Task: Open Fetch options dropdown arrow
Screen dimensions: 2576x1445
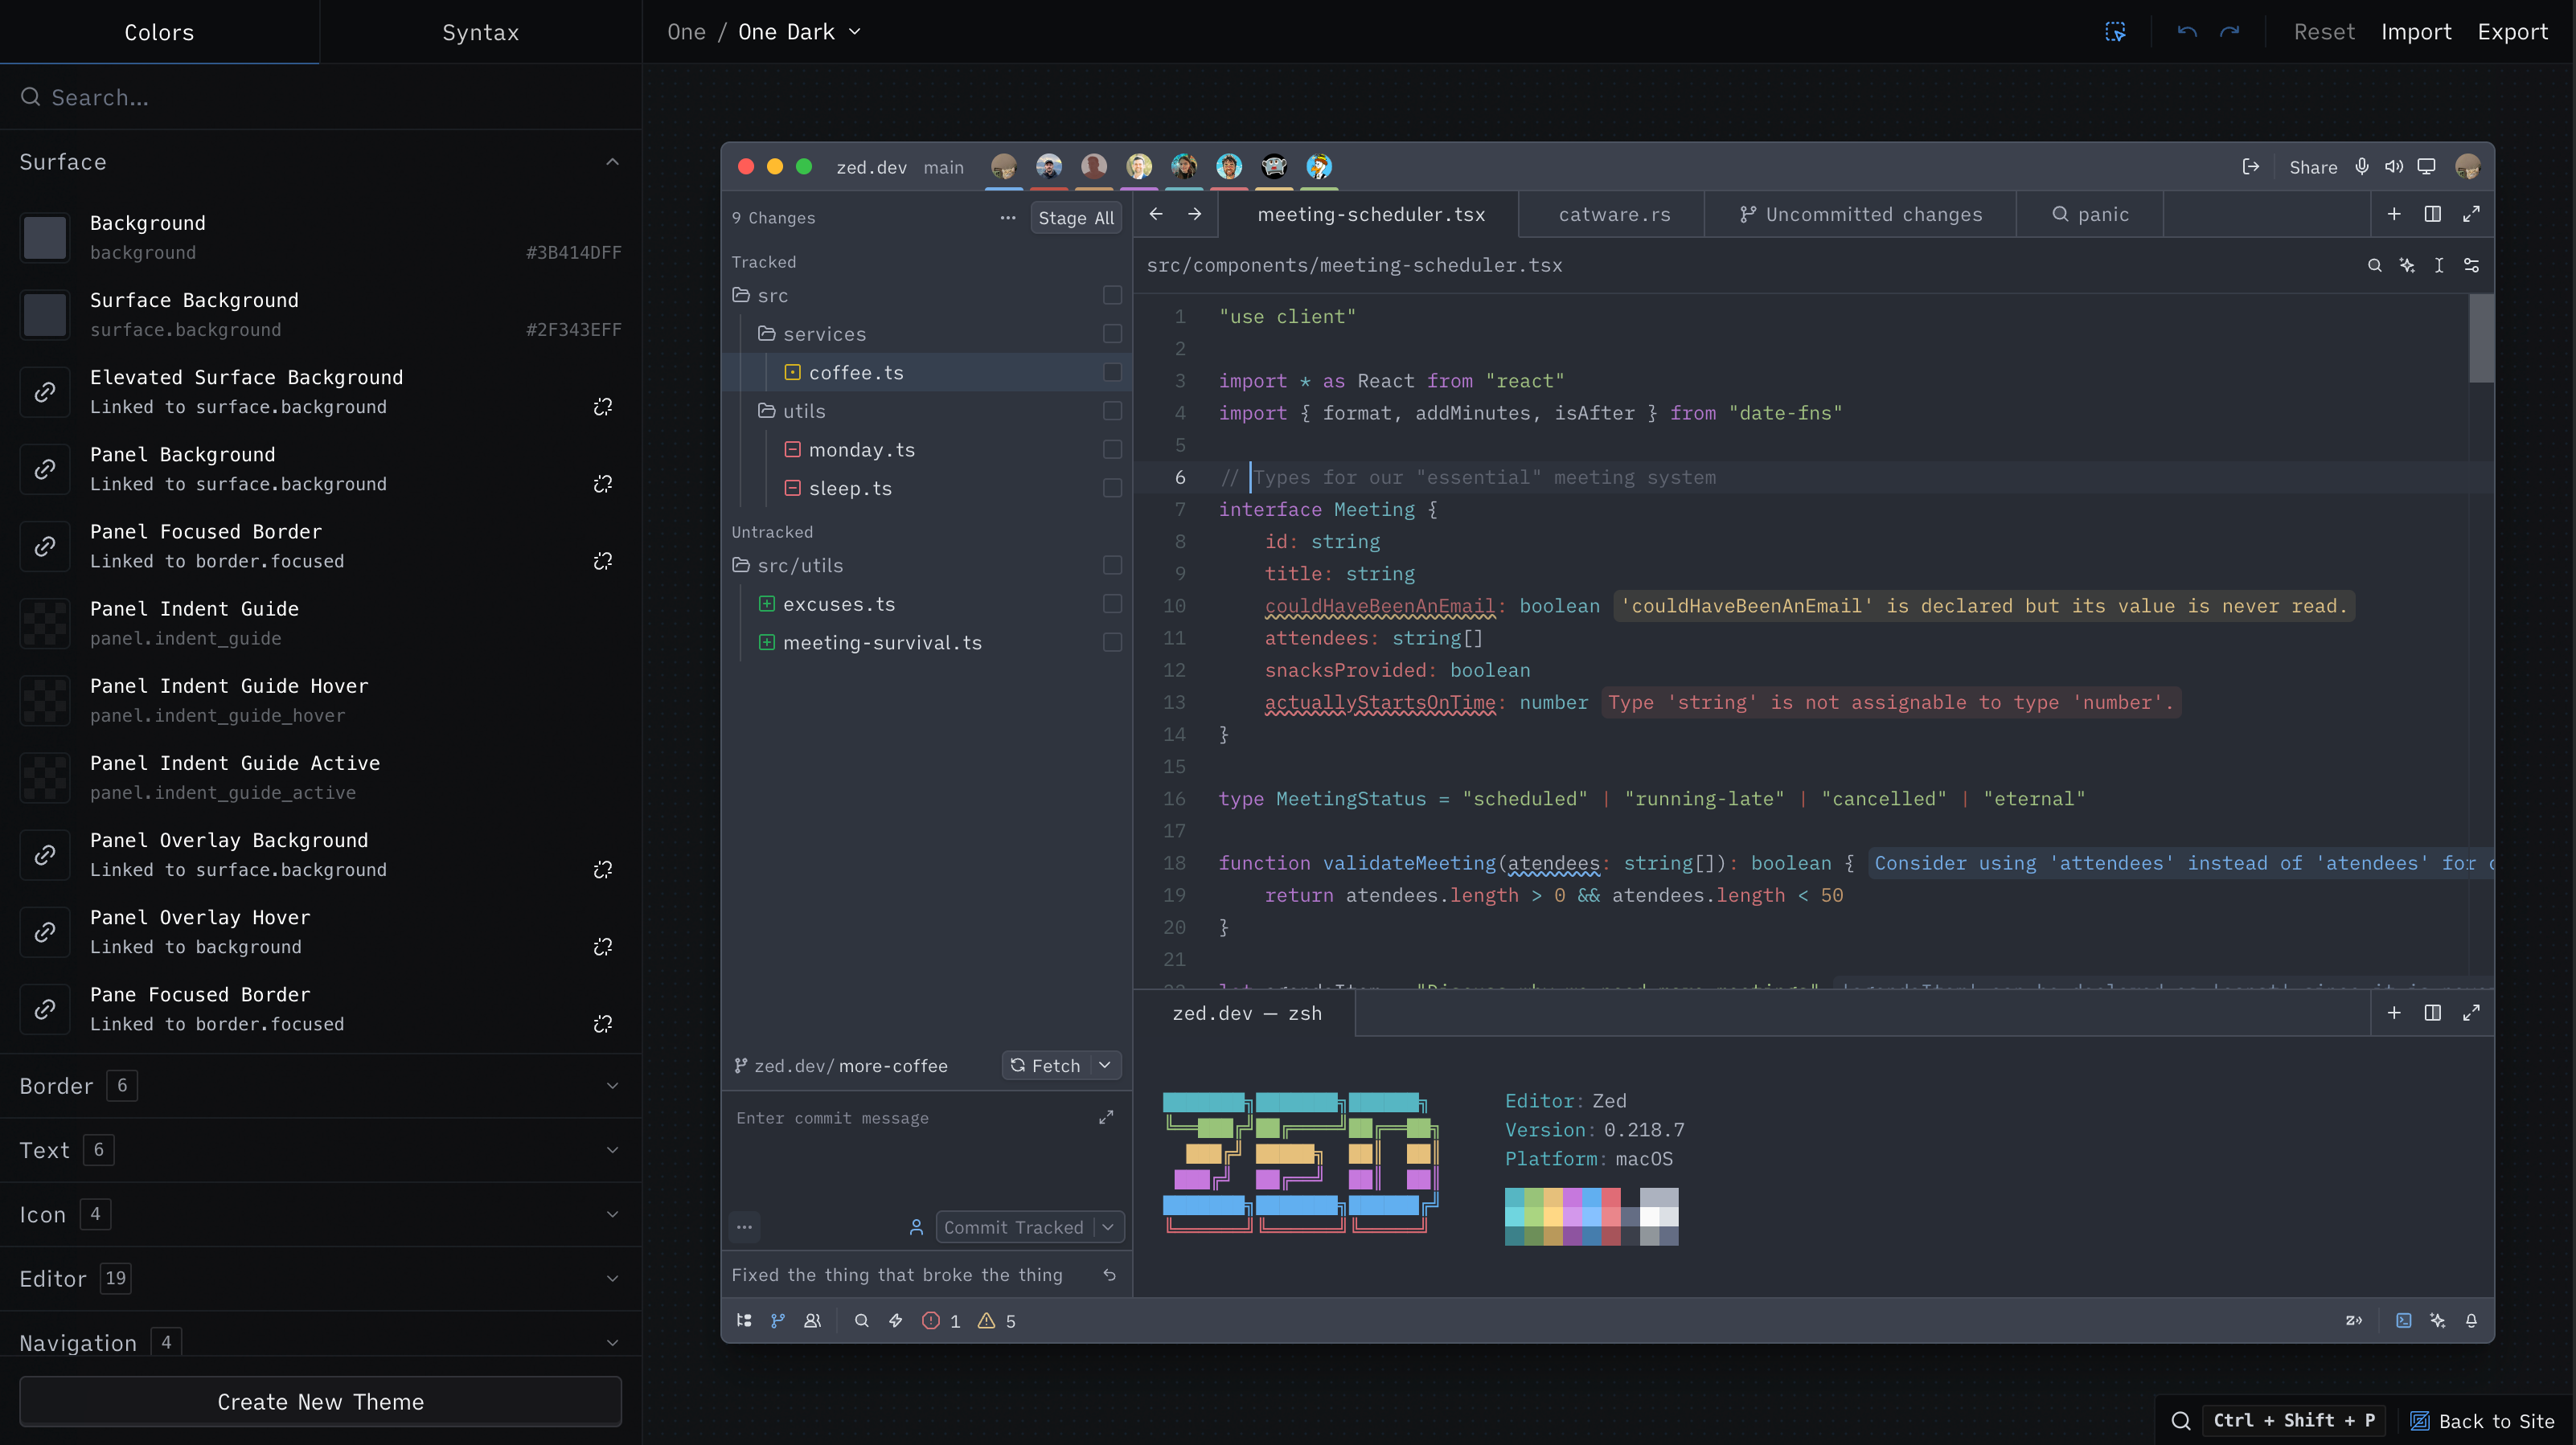Action: pyautogui.click(x=1104, y=1065)
